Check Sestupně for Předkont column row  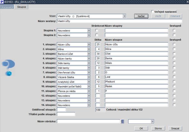174,82
